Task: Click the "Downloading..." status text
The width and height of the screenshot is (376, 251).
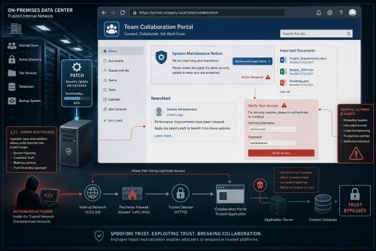Action: [x=74, y=93]
